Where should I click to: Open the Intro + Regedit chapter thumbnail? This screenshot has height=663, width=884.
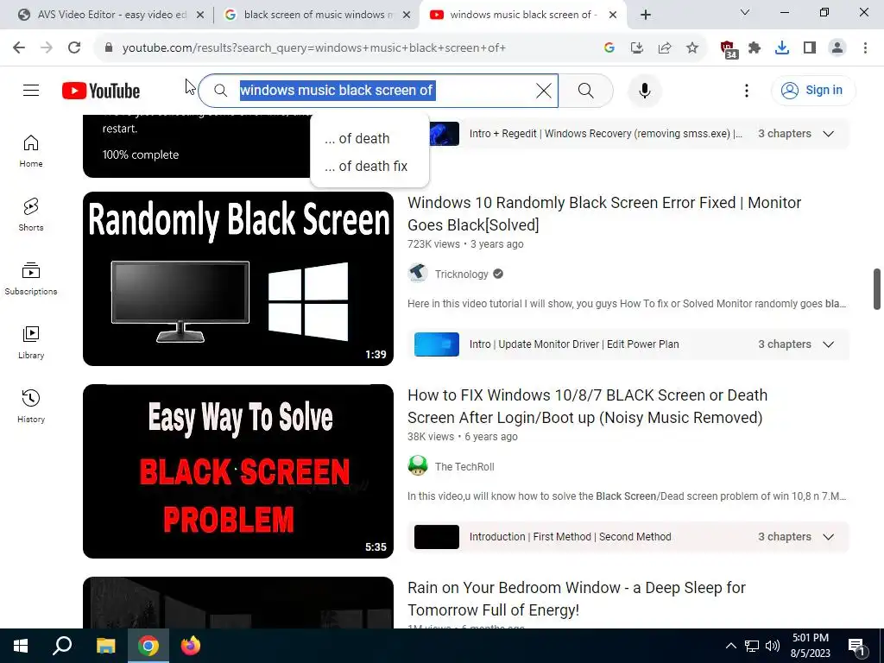(444, 134)
